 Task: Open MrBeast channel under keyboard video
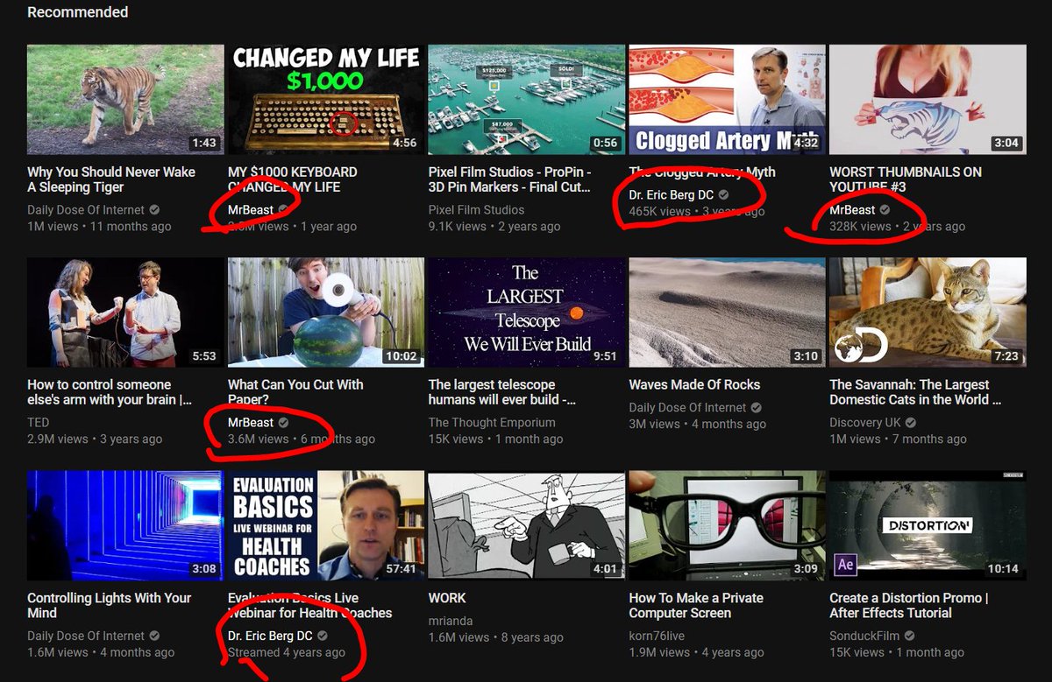tap(251, 210)
